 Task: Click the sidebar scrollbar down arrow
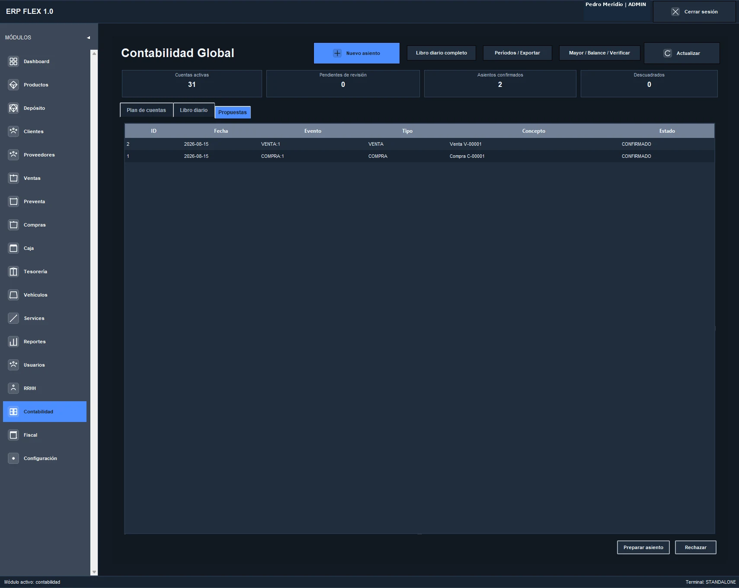(x=94, y=572)
